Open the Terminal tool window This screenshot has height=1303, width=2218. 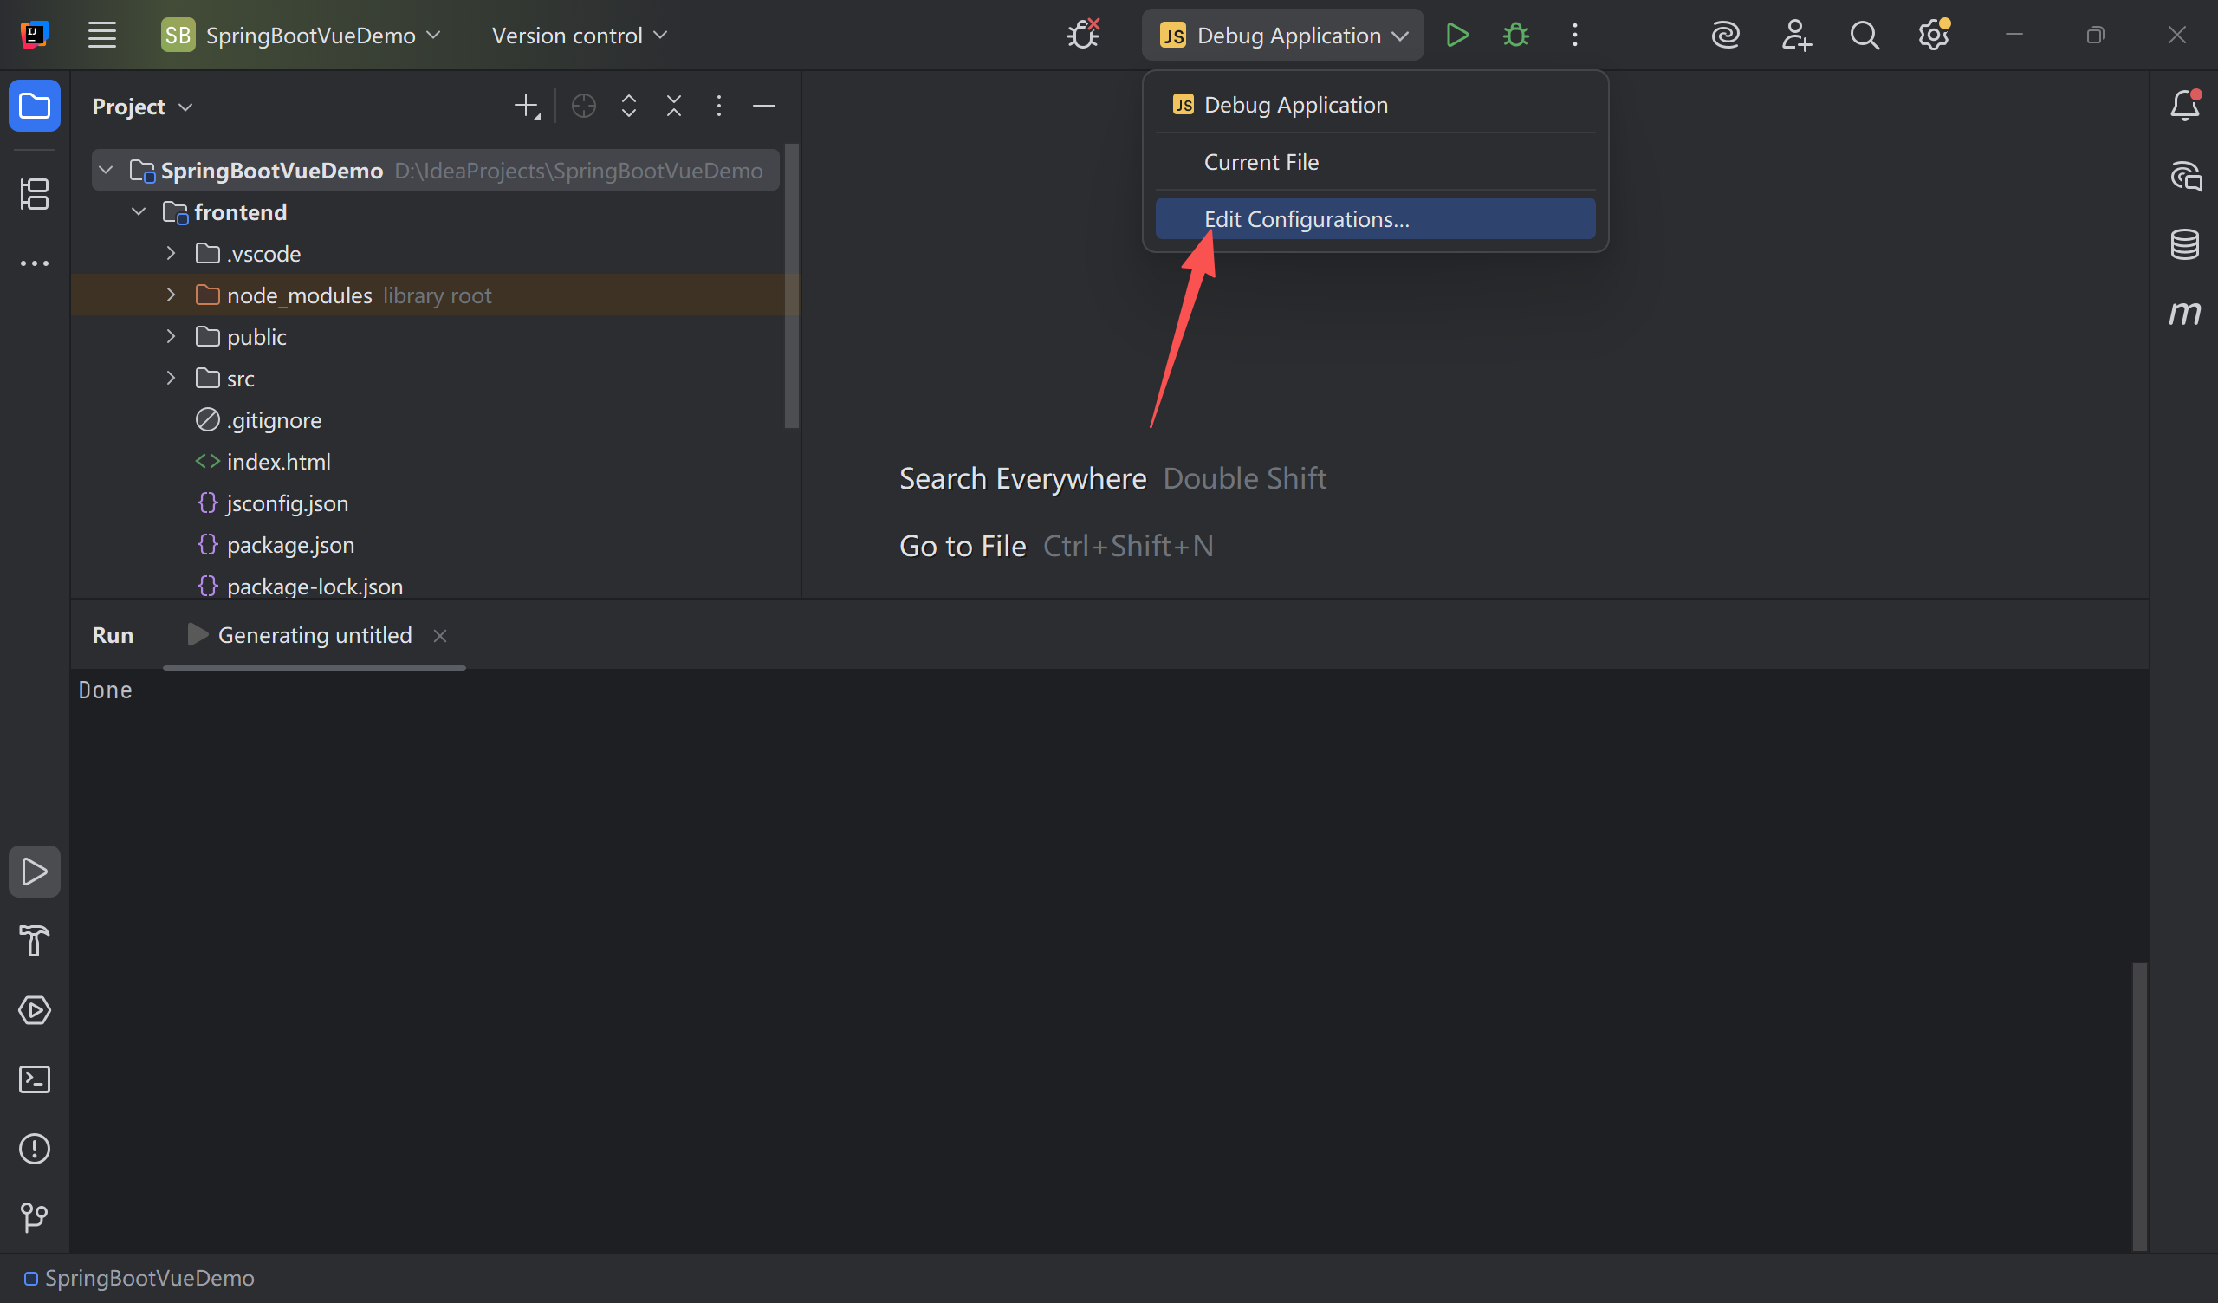pos(35,1079)
